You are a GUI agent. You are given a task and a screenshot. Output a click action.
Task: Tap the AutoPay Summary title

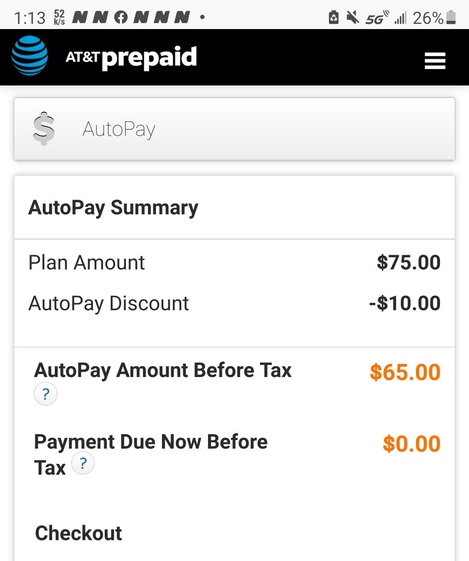[113, 207]
